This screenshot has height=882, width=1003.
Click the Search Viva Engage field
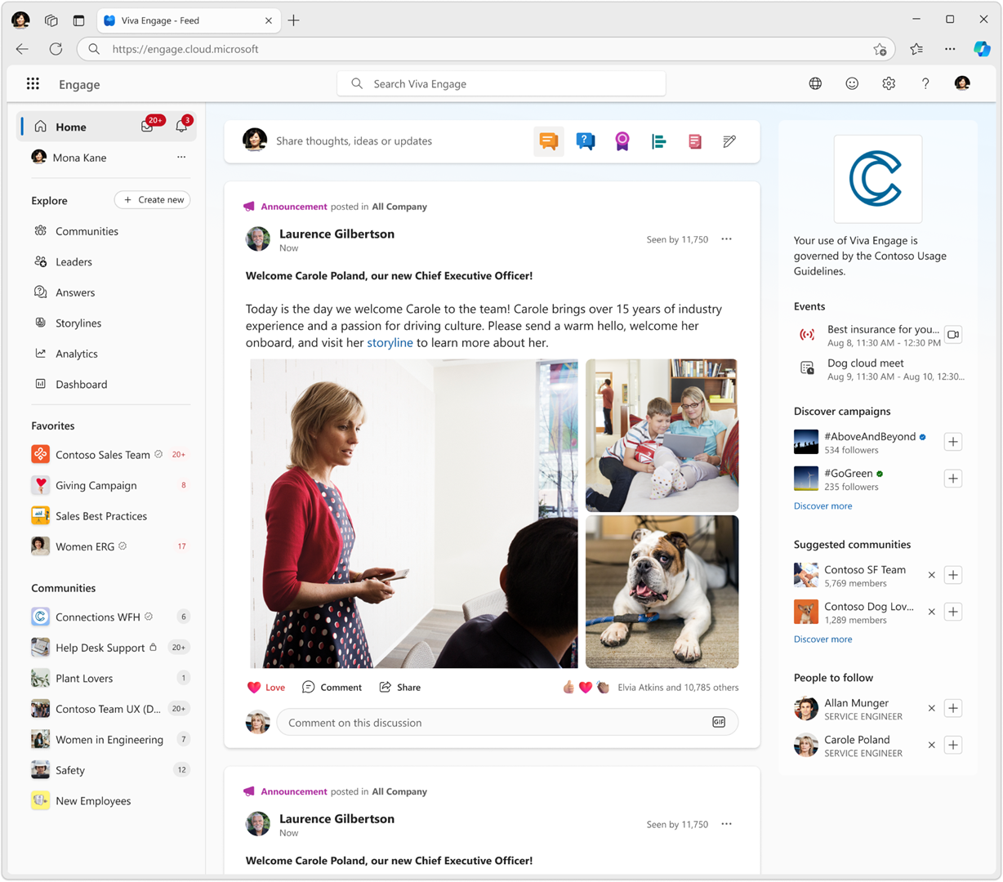[501, 84]
